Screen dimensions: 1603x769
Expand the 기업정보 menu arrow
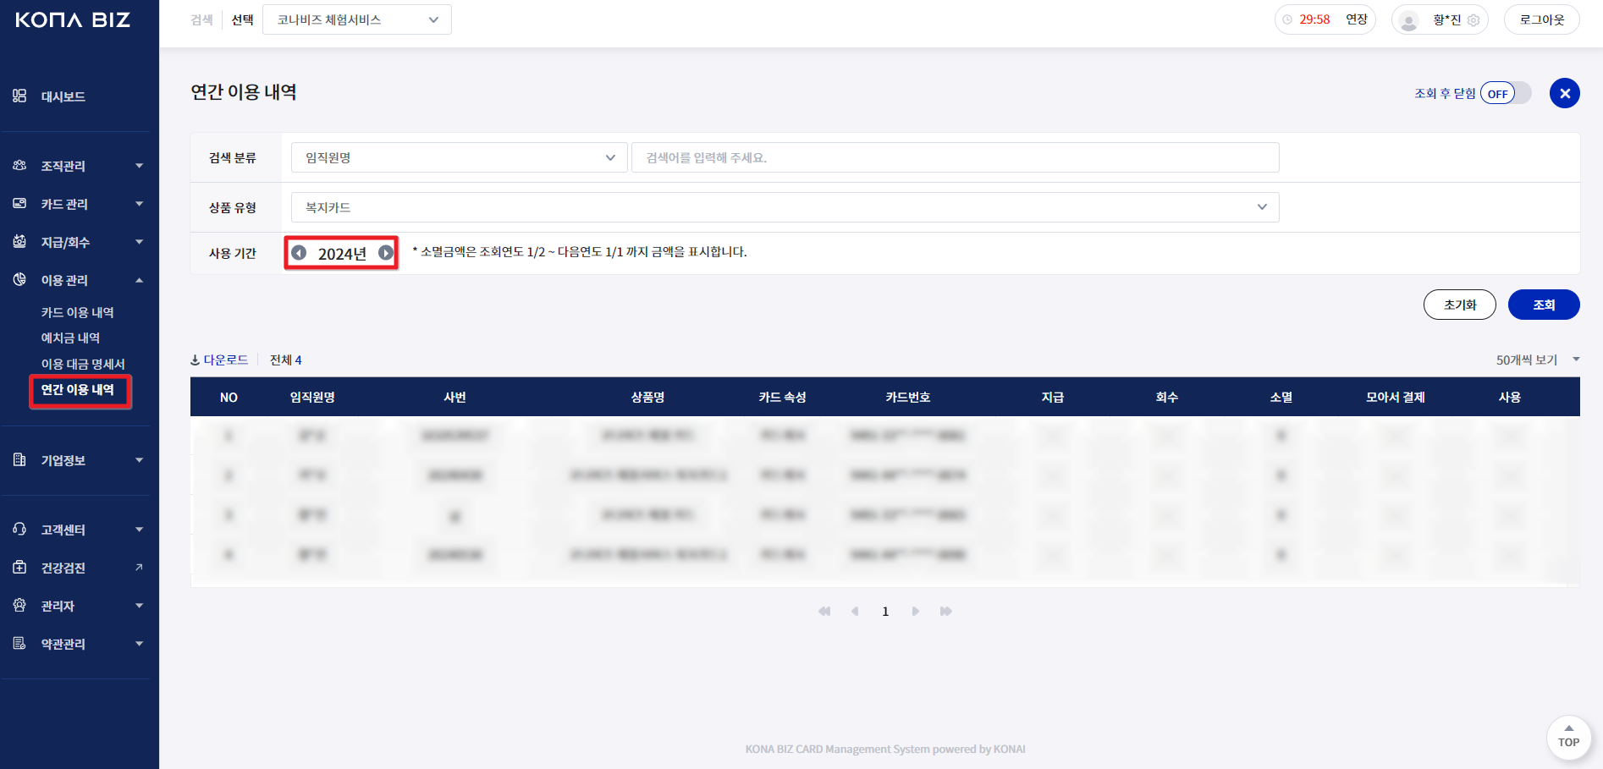(x=140, y=460)
